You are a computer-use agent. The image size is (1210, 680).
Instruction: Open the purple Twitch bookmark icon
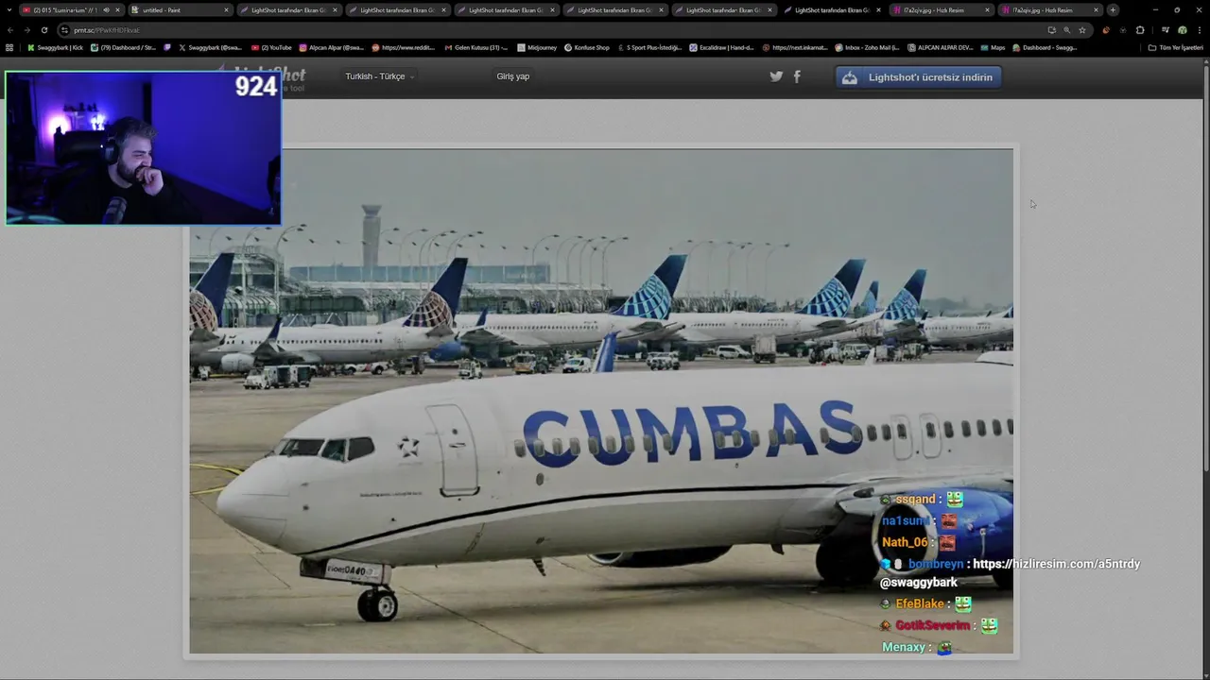(167, 47)
